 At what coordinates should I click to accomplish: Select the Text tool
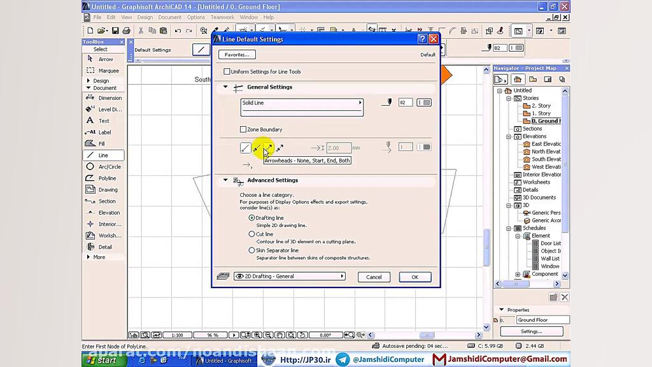point(104,120)
